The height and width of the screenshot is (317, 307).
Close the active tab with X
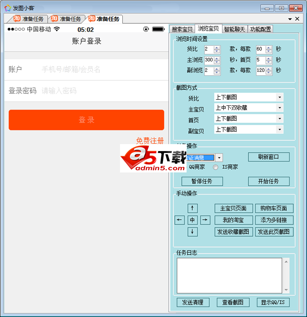297,19
